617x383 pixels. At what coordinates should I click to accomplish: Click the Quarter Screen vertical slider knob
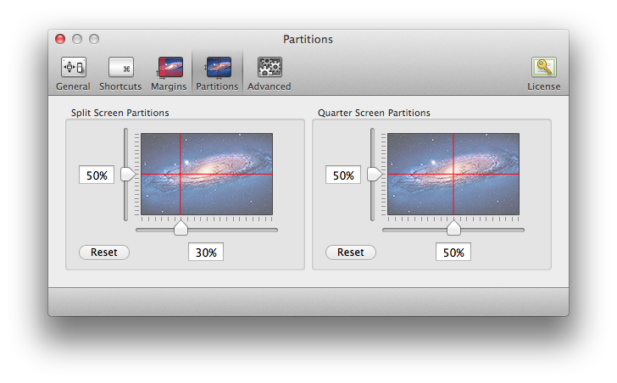[374, 174]
